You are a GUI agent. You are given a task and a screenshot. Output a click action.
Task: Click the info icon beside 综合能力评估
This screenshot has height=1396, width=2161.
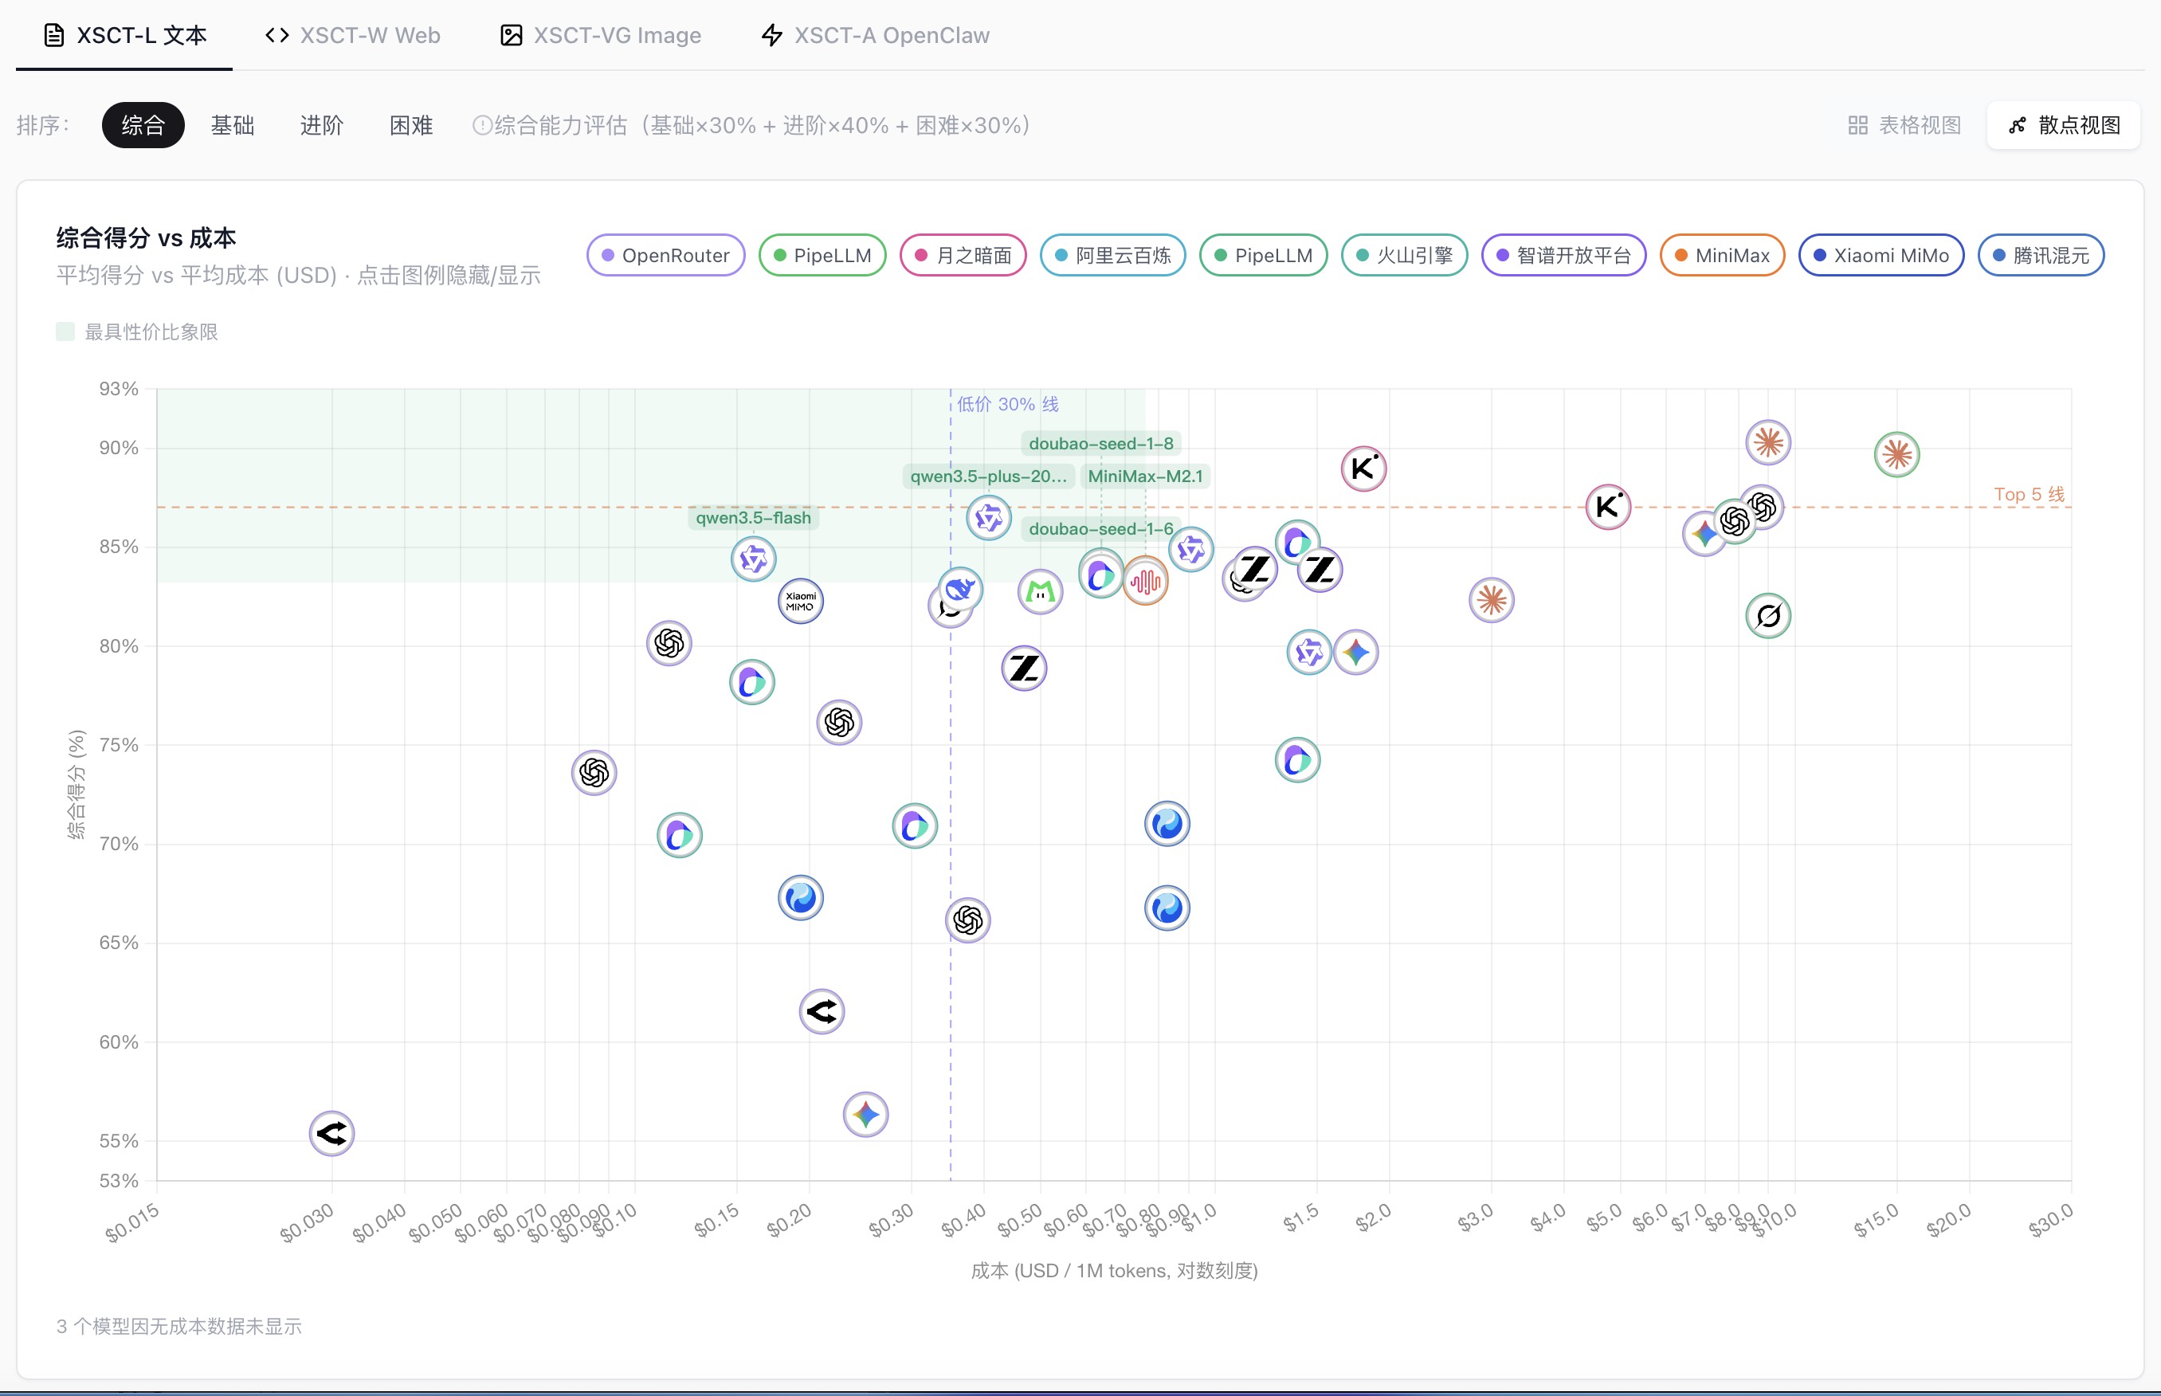click(x=482, y=125)
